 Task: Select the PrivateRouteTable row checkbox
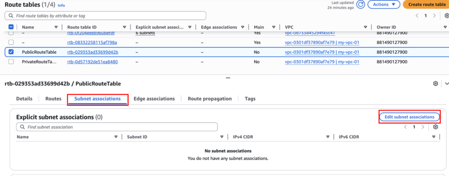click(x=11, y=62)
